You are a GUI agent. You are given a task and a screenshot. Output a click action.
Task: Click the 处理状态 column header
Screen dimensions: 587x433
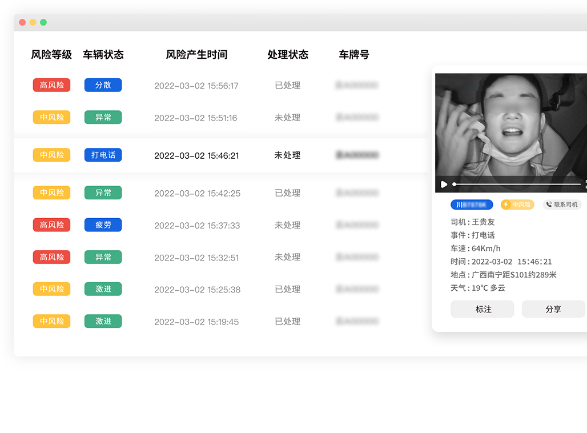point(288,55)
